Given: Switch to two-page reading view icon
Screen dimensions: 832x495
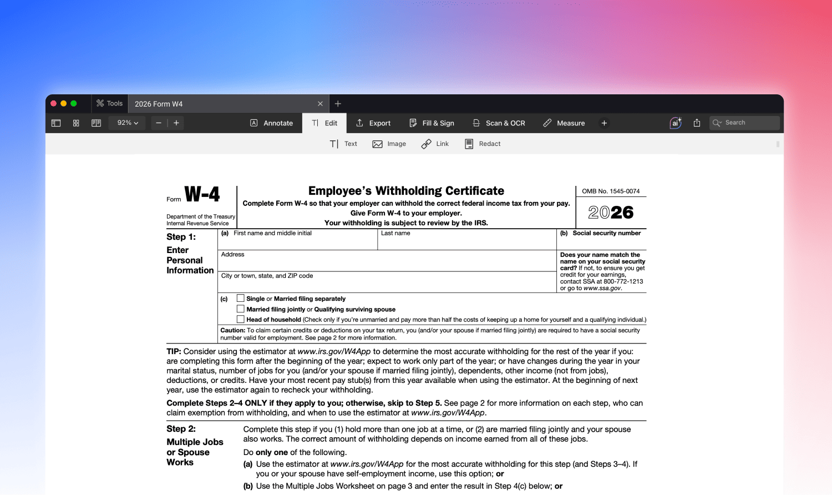Looking at the screenshot, I should [x=96, y=123].
